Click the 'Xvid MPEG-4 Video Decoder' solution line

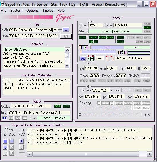tap(89, 138)
